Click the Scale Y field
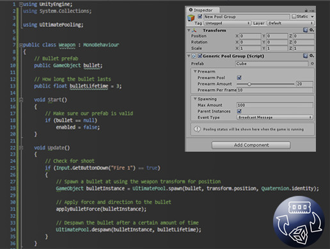 (x=277, y=48)
